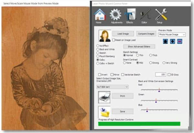
Task: Click the plus zoom-in icon
Action: 172,41
